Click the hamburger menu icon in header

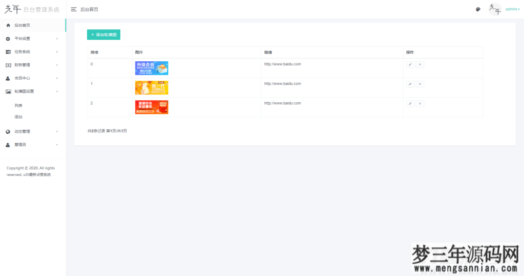coord(74,9)
